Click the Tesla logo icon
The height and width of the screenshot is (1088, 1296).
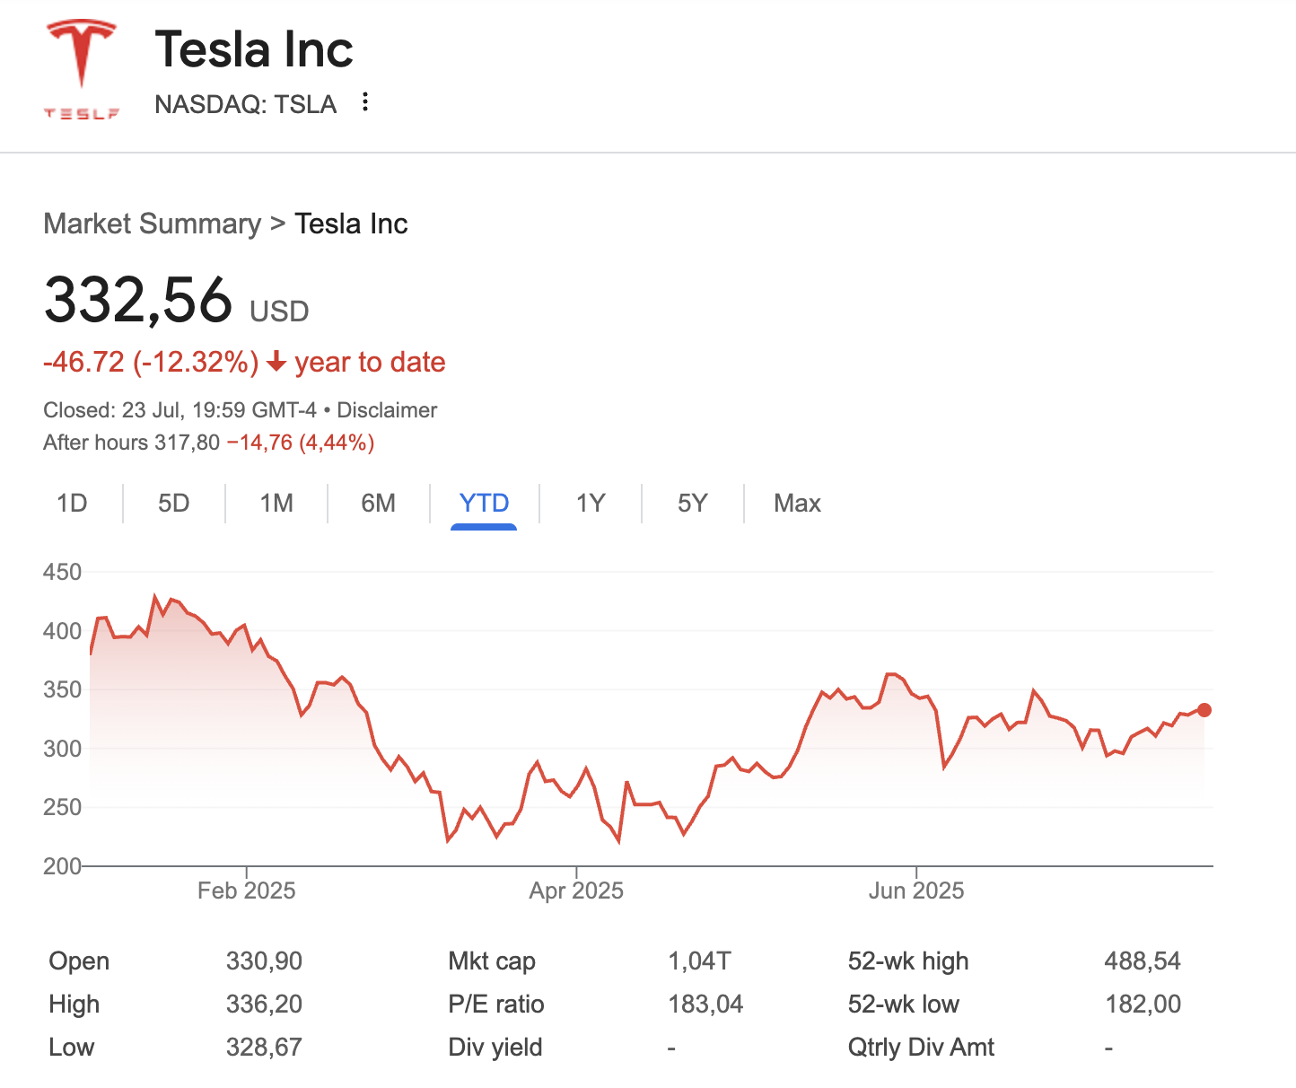pyautogui.click(x=82, y=69)
